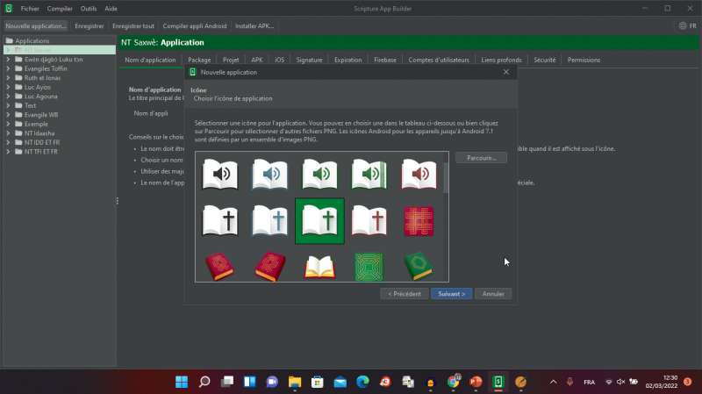Image resolution: width=702 pixels, height=394 pixels.
Task: Click Parcourir to browse PNG files
Action: (481, 158)
